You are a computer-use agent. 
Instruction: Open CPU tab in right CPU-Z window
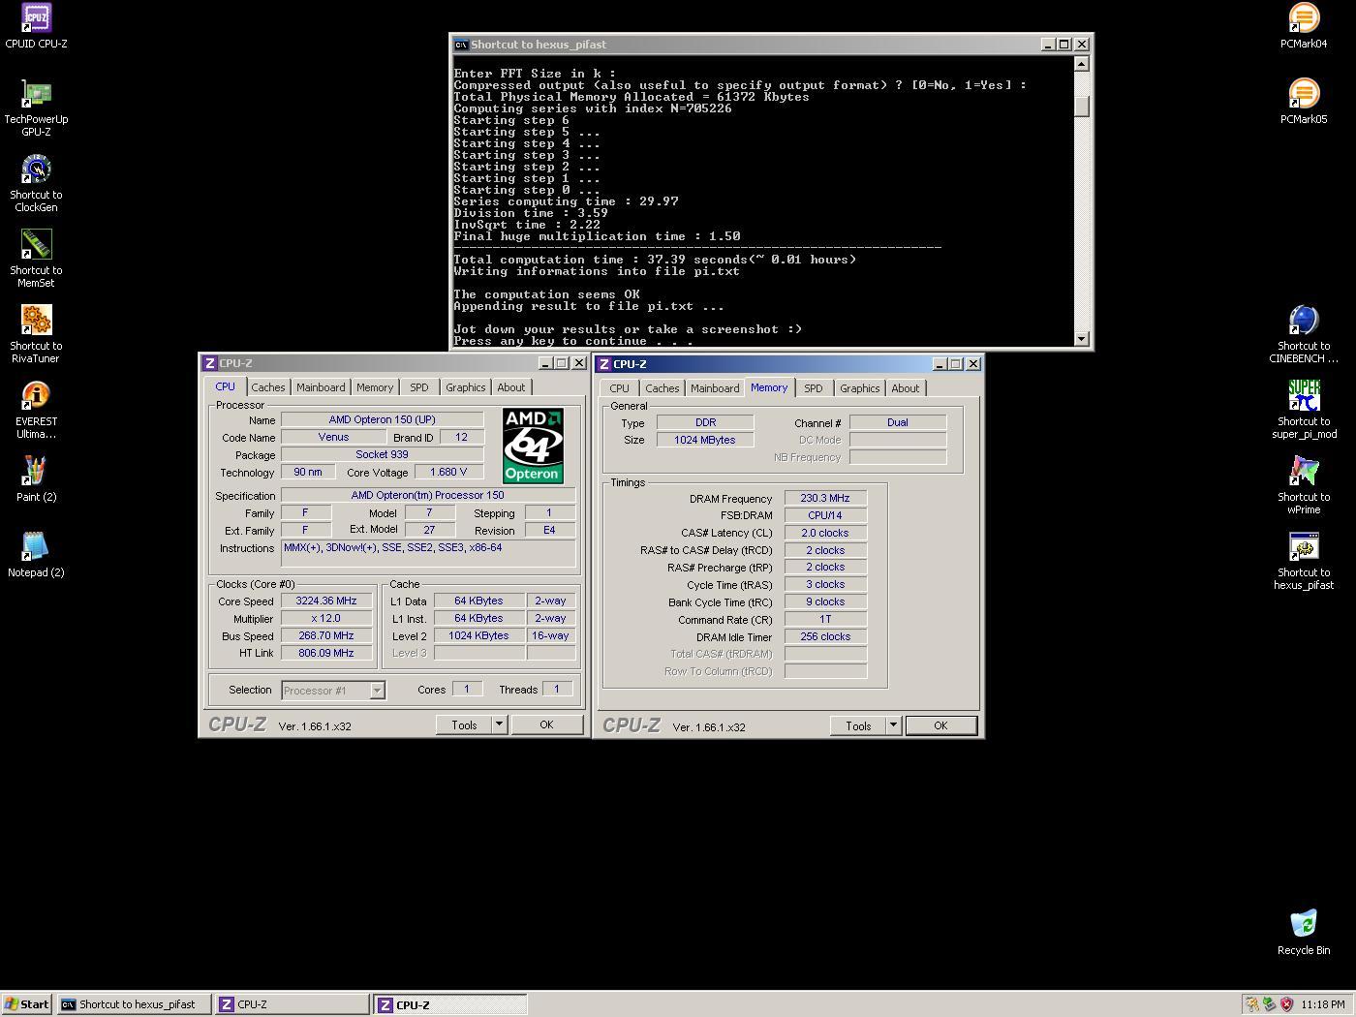coord(619,388)
